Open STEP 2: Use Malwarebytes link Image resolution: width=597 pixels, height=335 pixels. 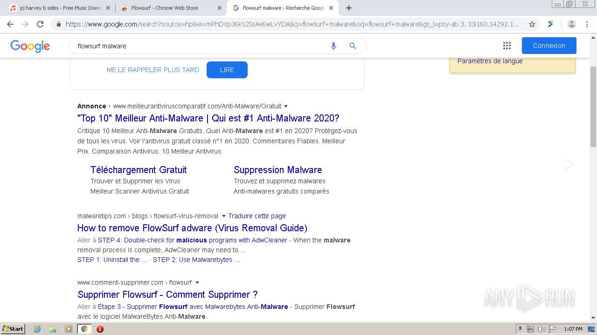[x=196, y=260]
